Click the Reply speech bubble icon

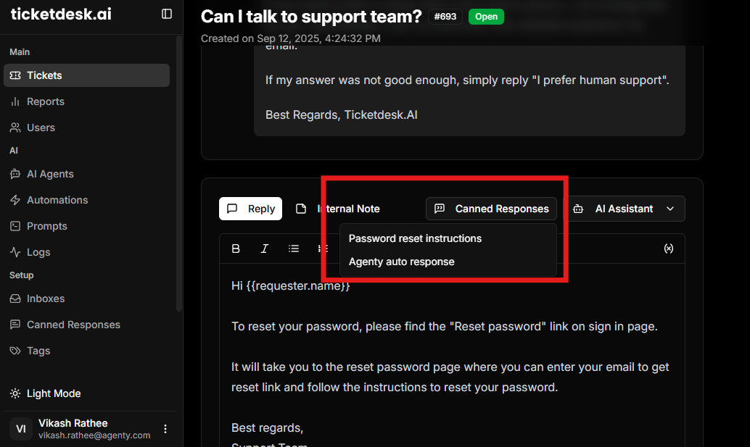pyautogui.click(x=232, y=209)
